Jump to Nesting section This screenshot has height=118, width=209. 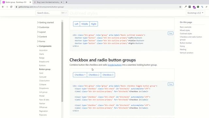[x=183, y=49]
